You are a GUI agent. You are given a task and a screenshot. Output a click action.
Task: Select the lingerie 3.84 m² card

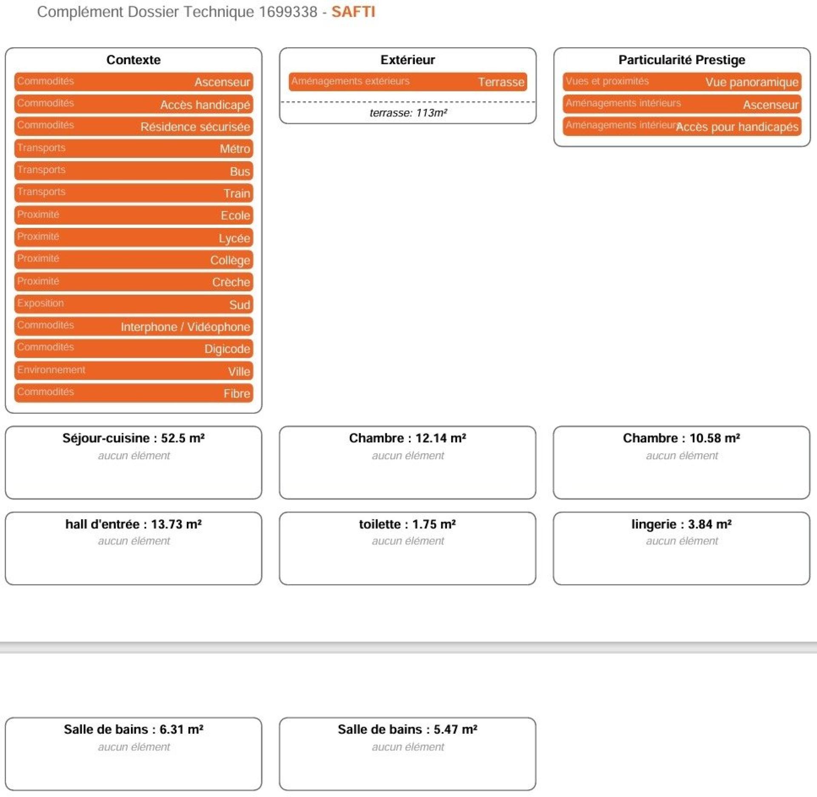pyautogui.click(x=682, y=548)
